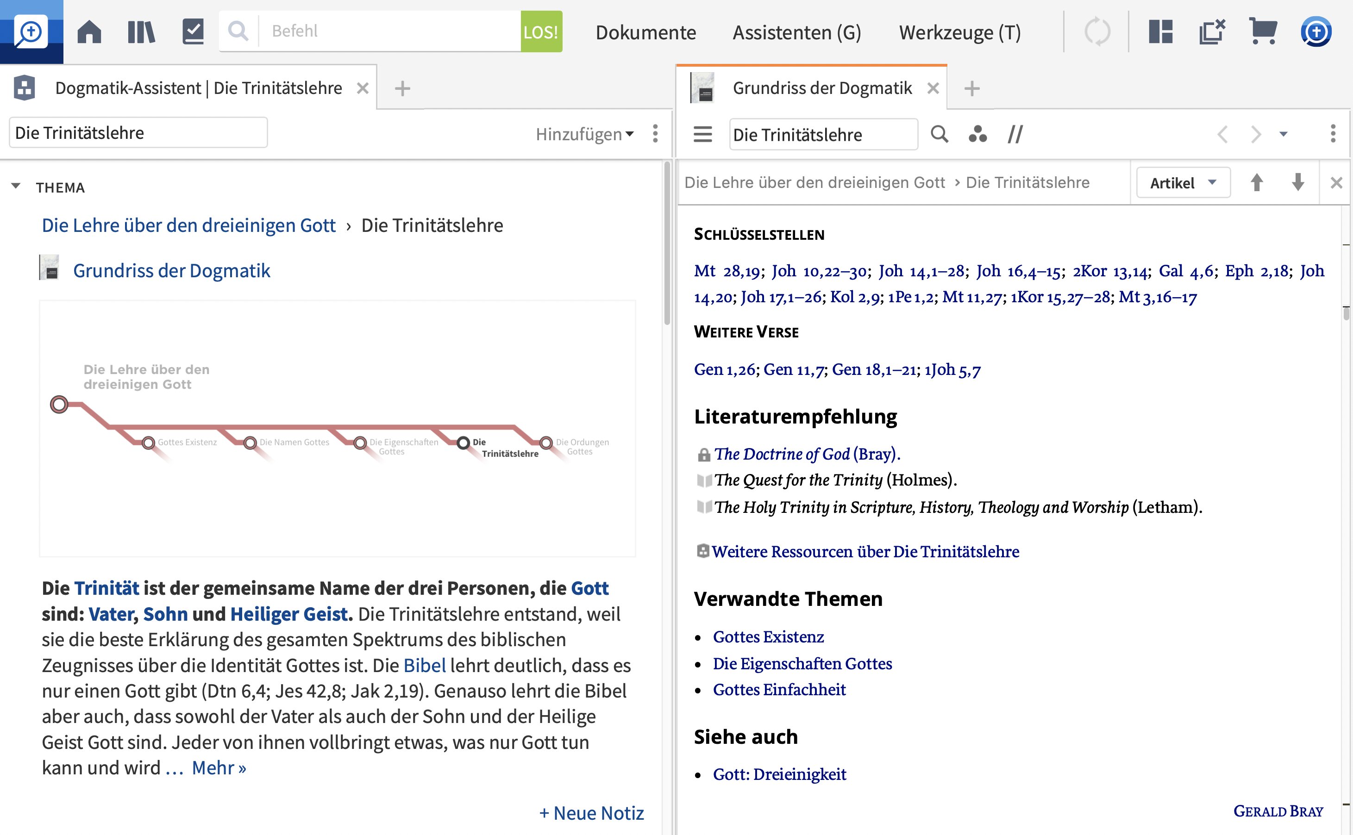Open the Mt 28,19 verse reference

coord(727,271)
